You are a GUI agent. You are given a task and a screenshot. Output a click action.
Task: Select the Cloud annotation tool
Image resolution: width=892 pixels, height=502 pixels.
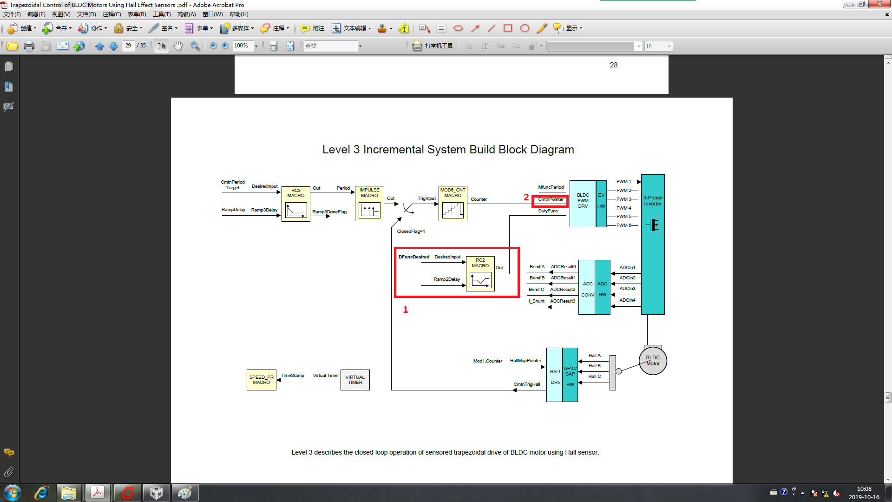coord(458,28)
